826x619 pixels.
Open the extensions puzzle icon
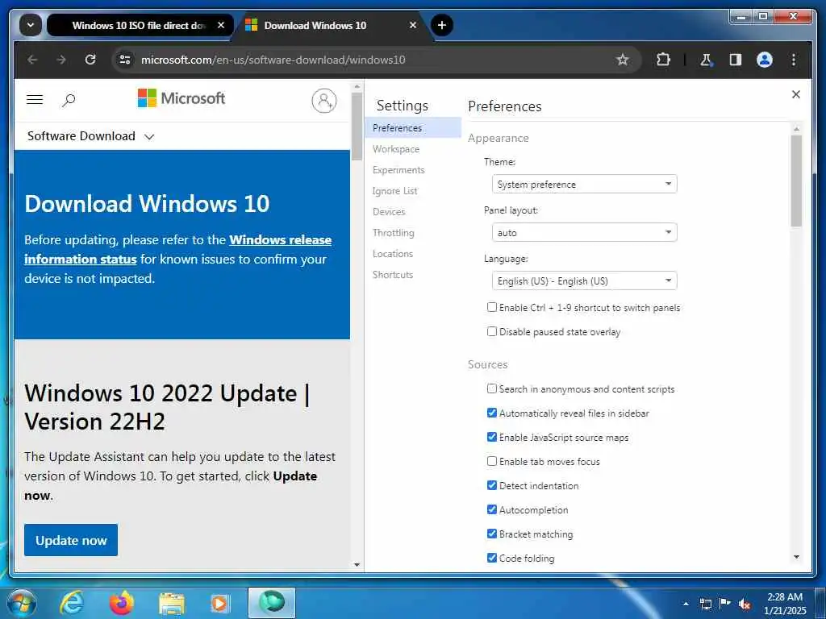[663, 60]
